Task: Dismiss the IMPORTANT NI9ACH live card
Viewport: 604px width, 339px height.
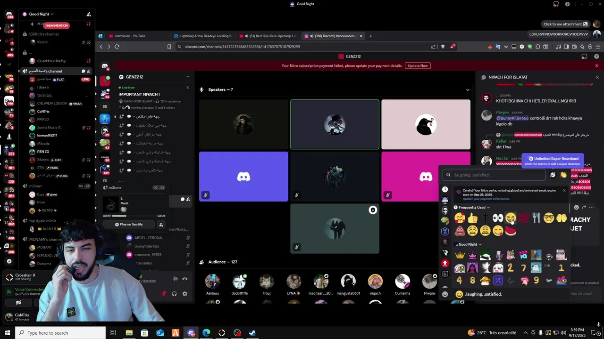Action: 187,88
